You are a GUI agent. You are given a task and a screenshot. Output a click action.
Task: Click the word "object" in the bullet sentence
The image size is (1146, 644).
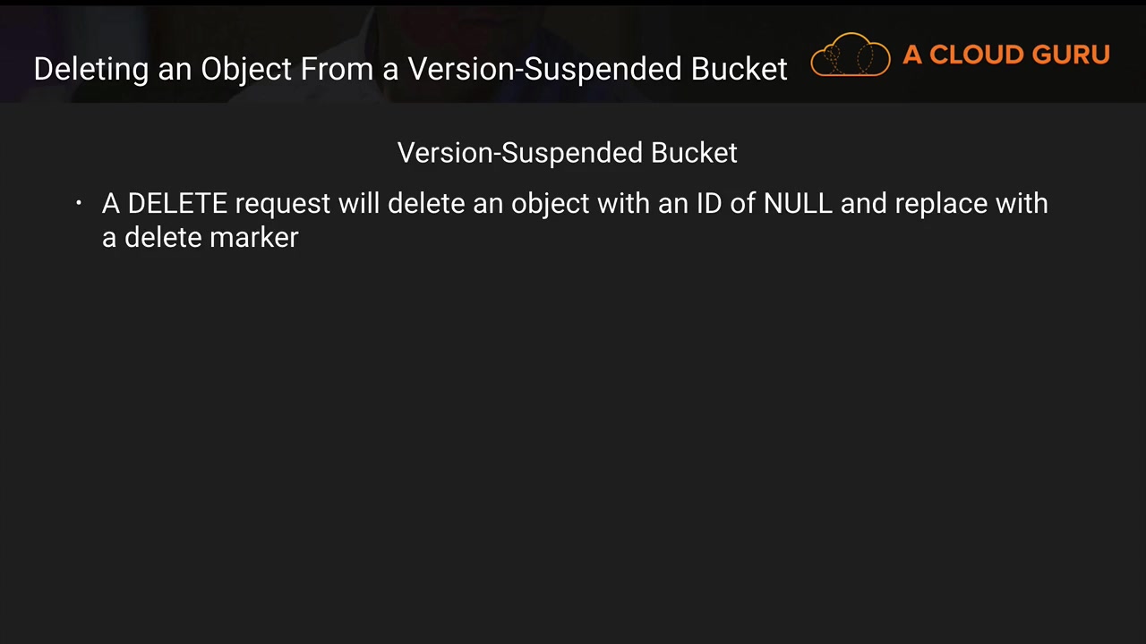click(550, 204)
